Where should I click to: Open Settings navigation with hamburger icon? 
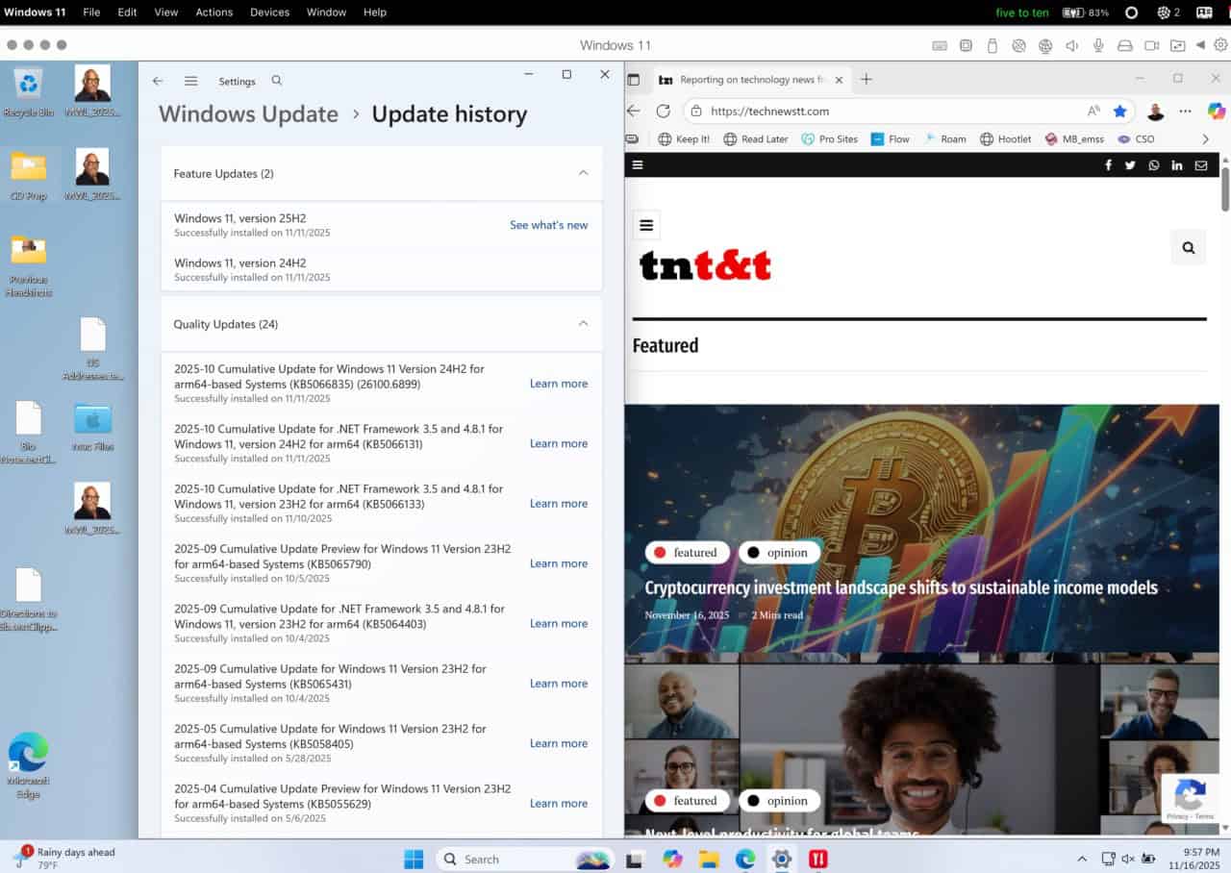click(190, 81)
